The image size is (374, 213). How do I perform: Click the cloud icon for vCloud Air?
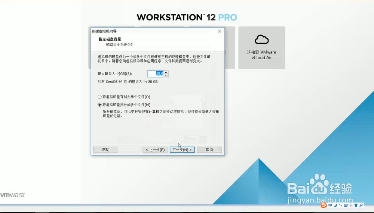pos(262,40)
